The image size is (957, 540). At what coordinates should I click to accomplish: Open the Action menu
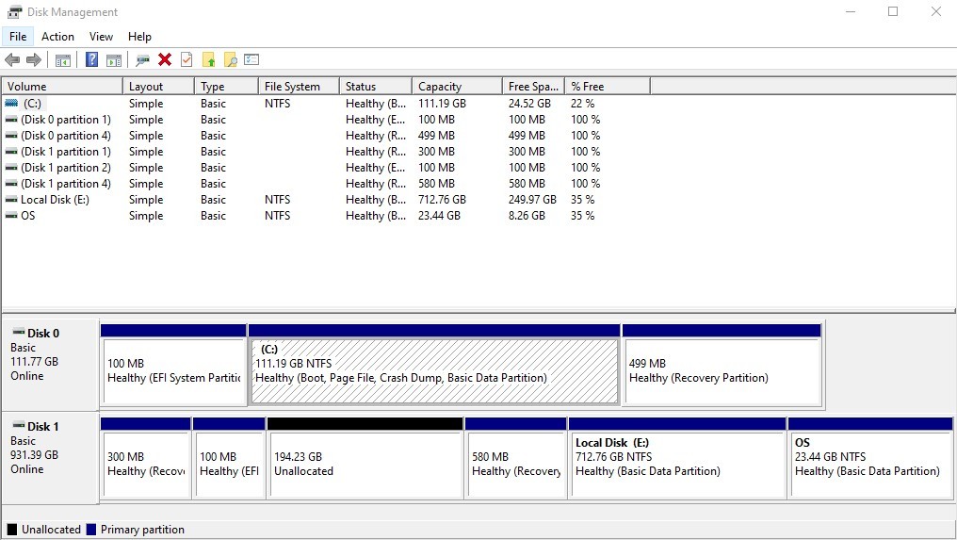click(57, 37)
